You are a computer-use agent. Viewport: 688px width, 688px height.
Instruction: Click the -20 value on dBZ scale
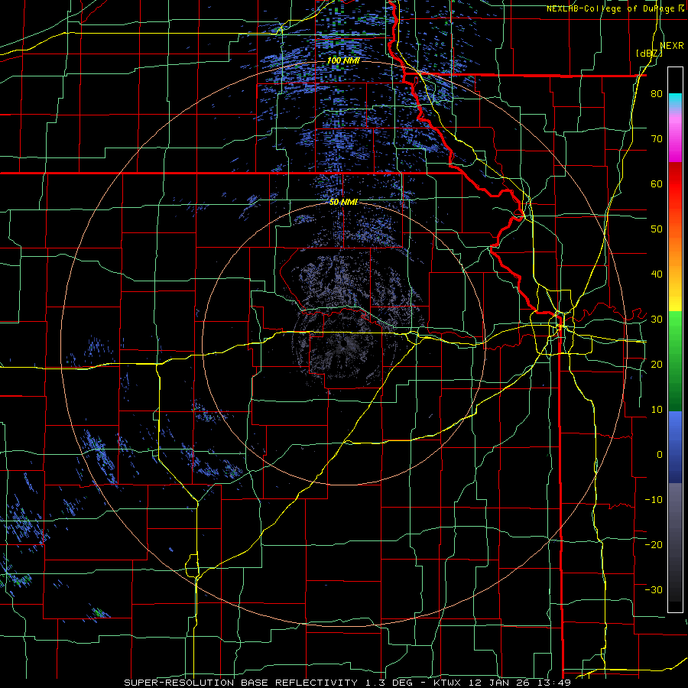(x=654, y=544)
